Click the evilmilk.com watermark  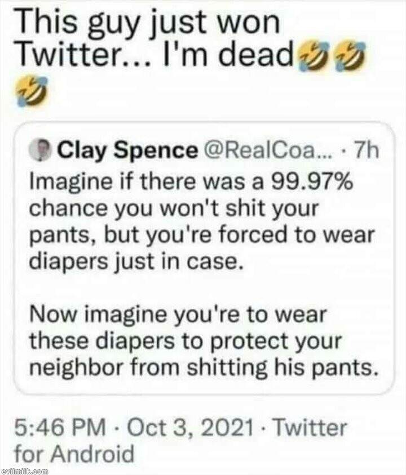pyautogui.click(x=25, y=469)
